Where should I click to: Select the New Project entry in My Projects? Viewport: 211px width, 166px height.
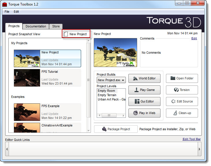(47, 58)
